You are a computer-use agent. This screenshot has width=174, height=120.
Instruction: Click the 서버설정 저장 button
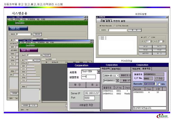coord(84,105)
